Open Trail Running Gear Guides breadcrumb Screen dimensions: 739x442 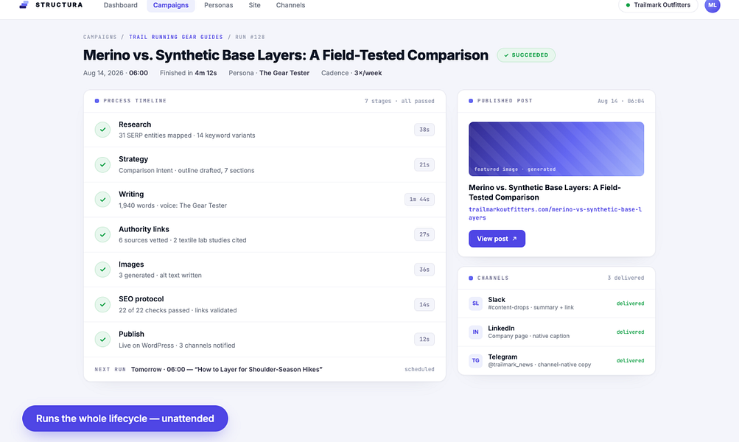tap(176, 37)
